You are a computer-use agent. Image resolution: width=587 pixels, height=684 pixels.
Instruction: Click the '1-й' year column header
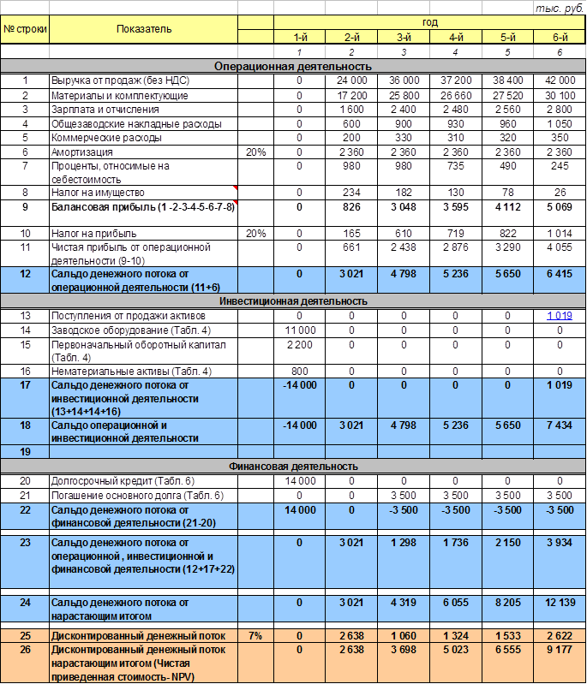pyautogui.click(x=300, y=37)
